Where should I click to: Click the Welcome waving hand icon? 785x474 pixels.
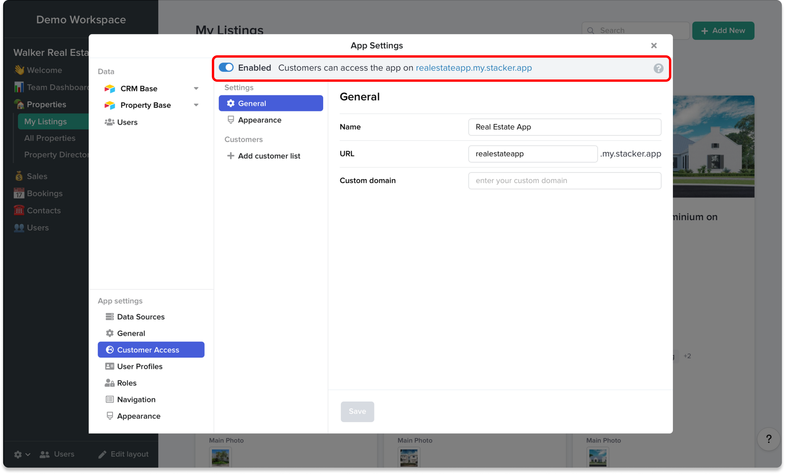19,70
